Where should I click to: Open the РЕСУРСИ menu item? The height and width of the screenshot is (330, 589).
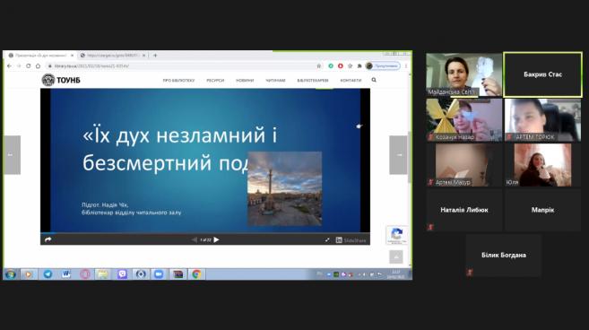point(215,81)
